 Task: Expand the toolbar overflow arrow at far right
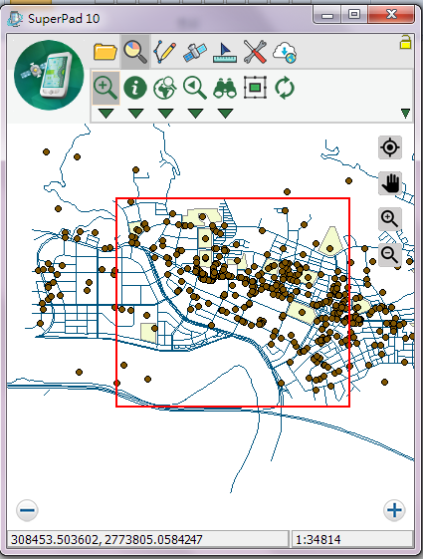(405, 114)
